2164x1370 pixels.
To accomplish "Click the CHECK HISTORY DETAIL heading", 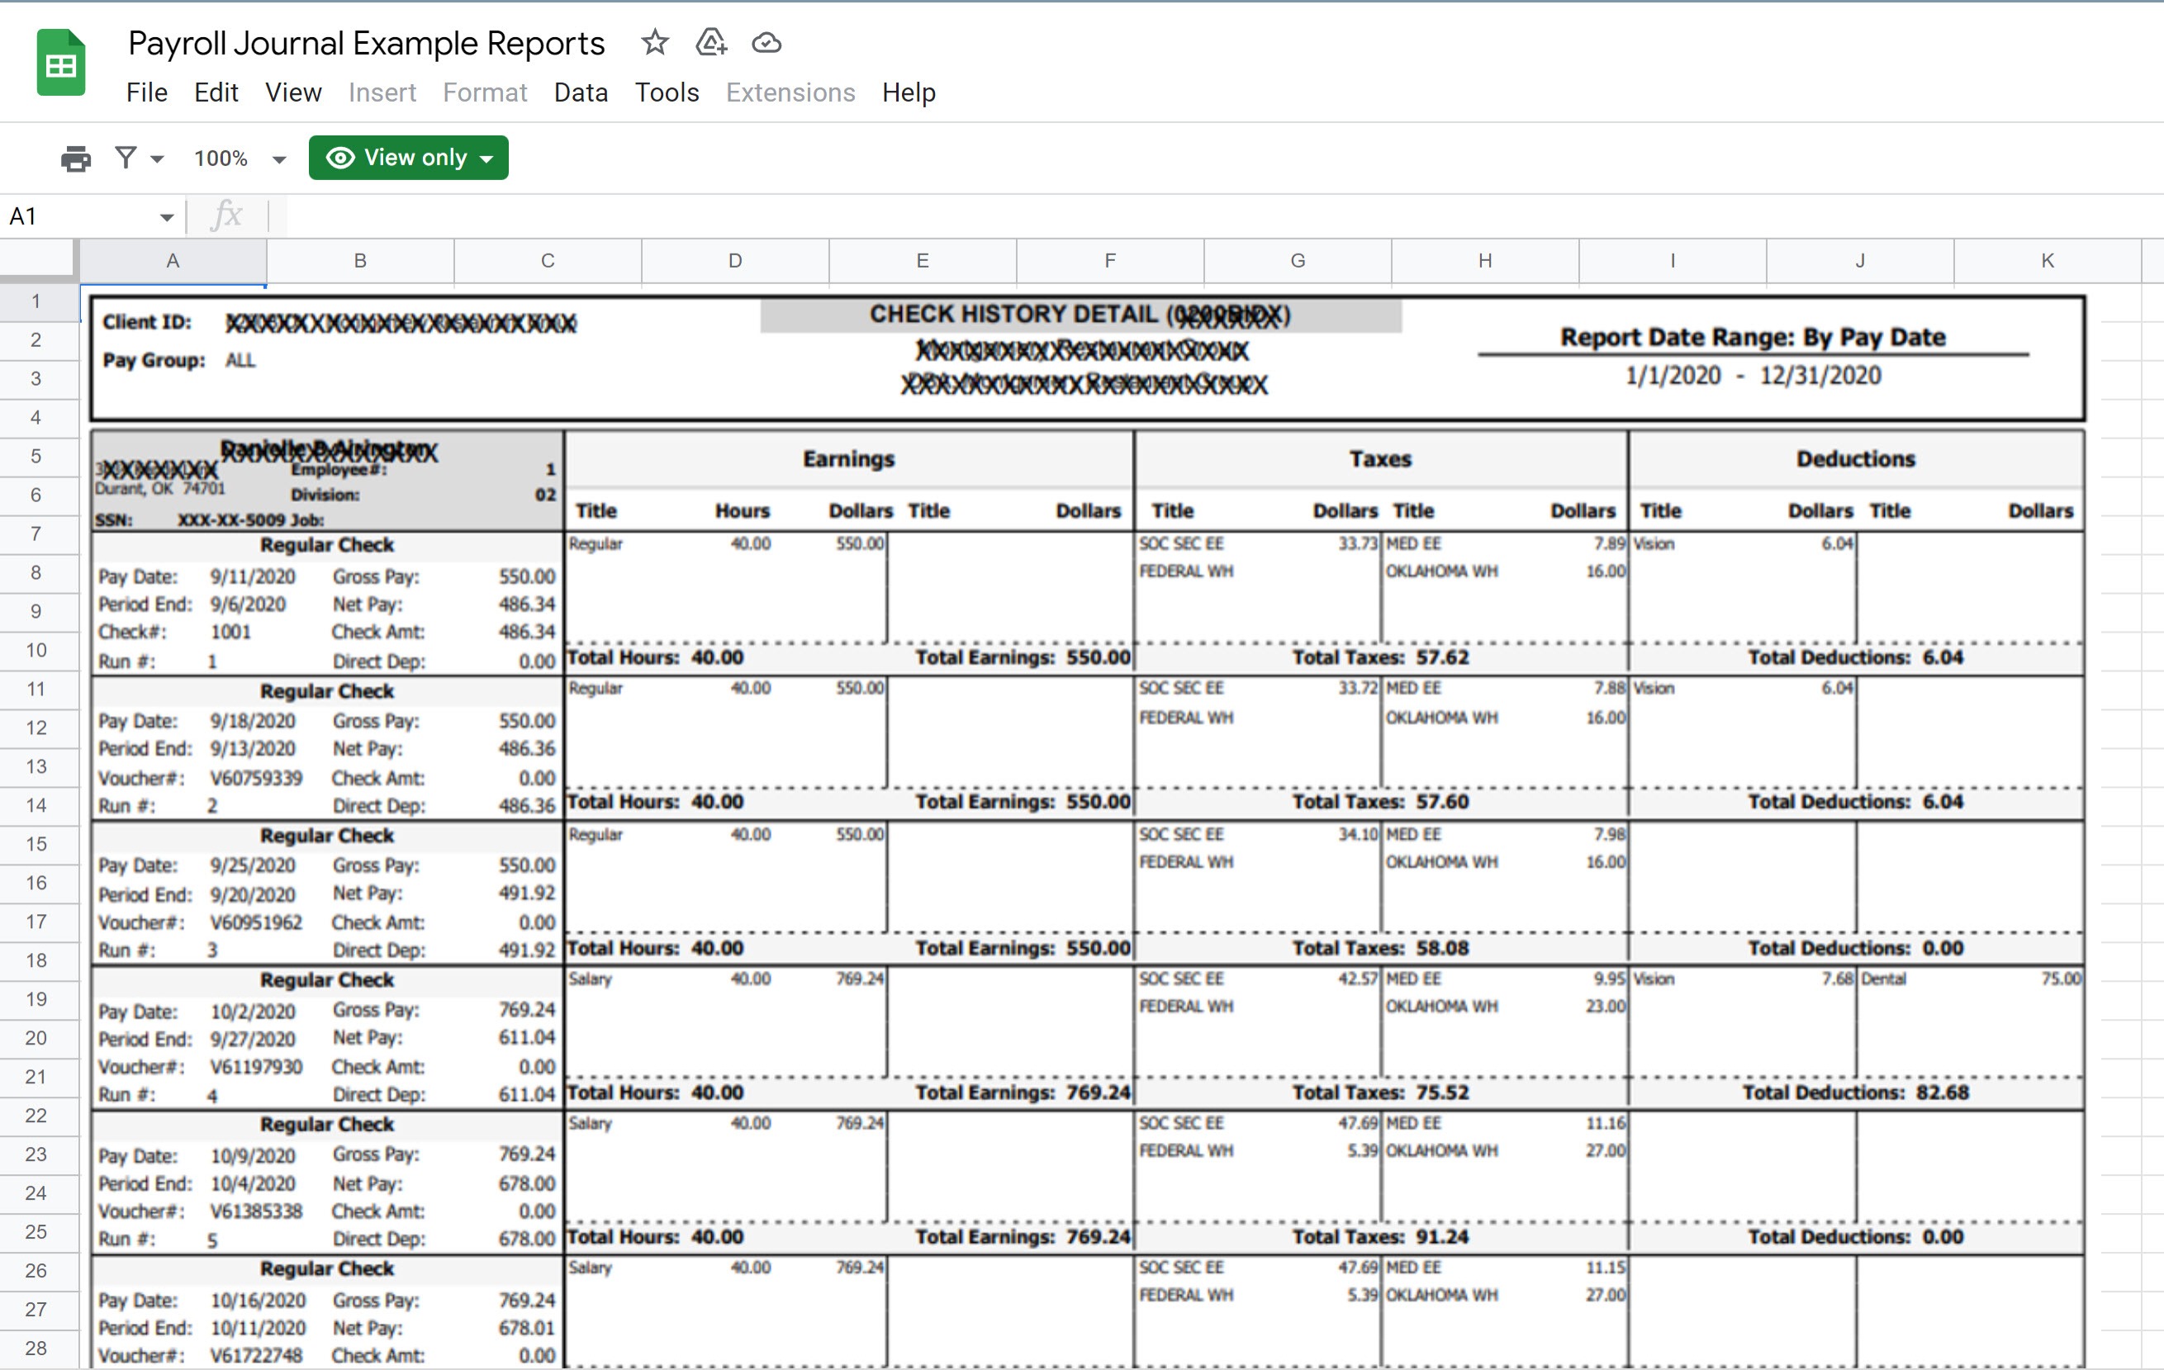I will [x=1080, y=315].
